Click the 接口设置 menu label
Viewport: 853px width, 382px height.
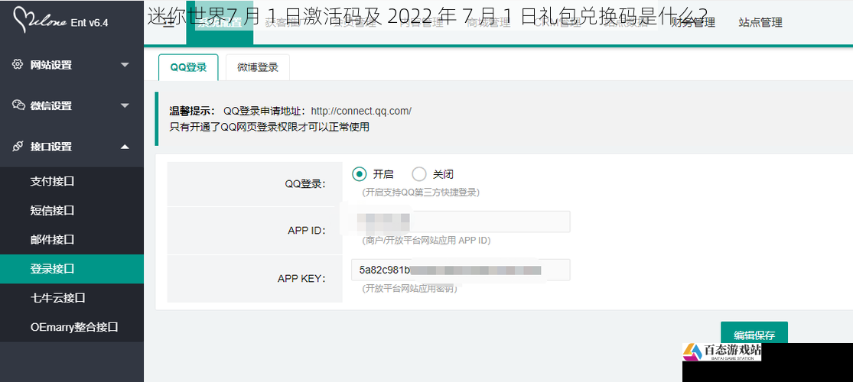(x=50, y=146)
